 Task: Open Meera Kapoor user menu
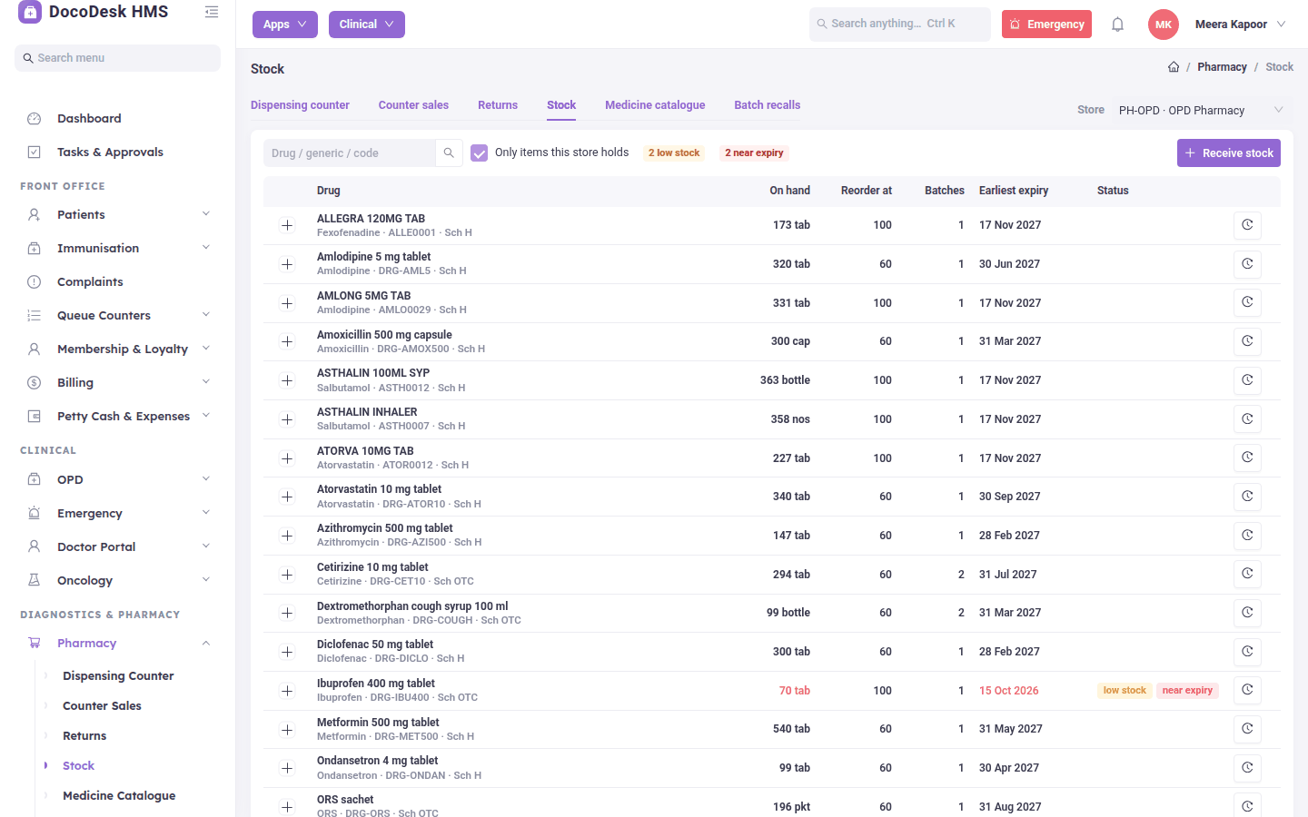[x=1240, y=25]
